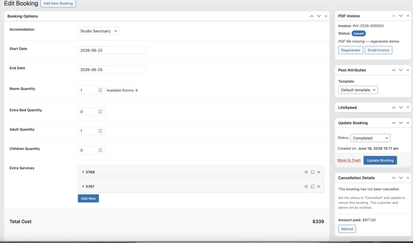The image size is (413, 243).
Task: Collapse the PDF Invoice panel
Action: pyautogui.click(x=408, y=16)
